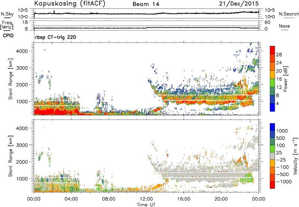The width and height of the screenshot is (299, 207).
Task: Click the 18 tick on the frequency axis
Action: (x=25, y=22)
